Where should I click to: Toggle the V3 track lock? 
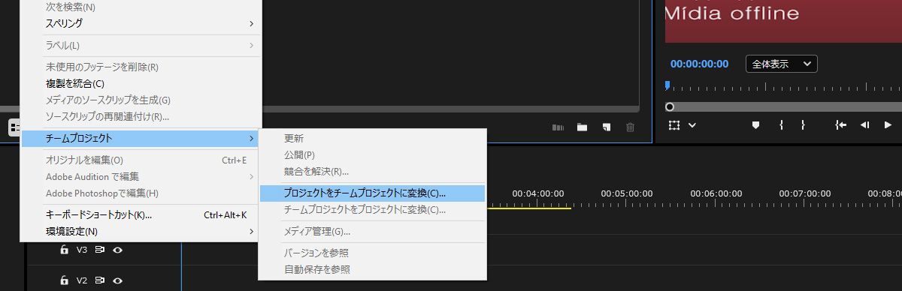(65, 250)
